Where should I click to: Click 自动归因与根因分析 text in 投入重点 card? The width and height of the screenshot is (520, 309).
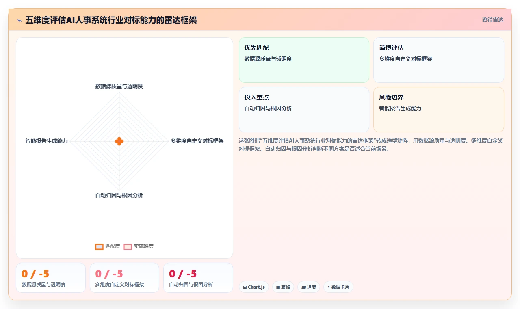coord(268,108)
